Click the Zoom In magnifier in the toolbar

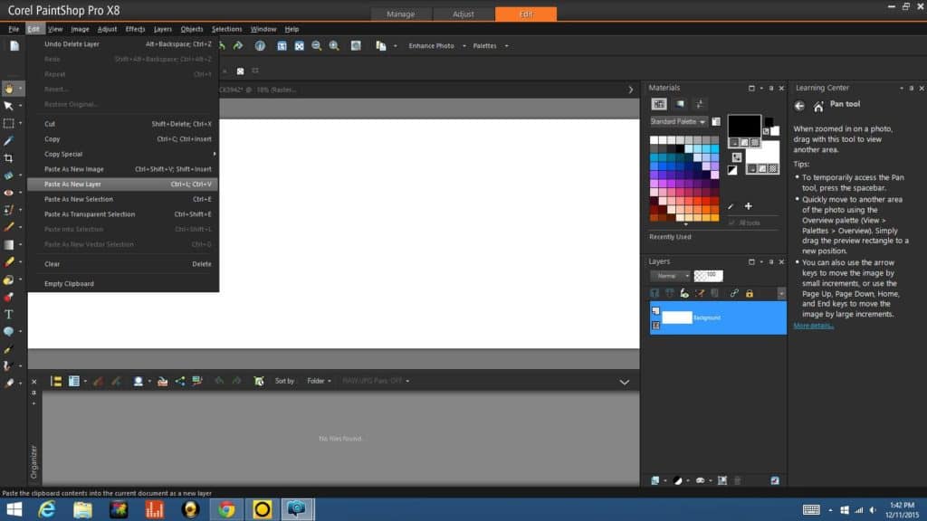(334, 45)
